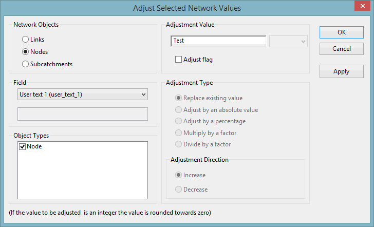Screen dimensions: 374x227
Task: Click the empty box below Field dropdown
Action: [82, 114]
